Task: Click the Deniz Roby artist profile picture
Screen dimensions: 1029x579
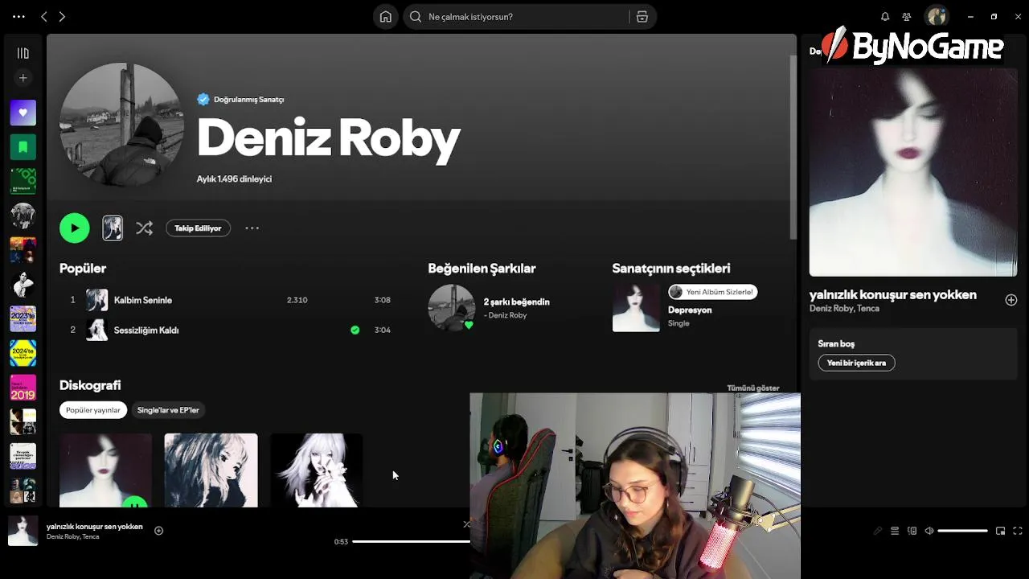Action: point(121,125)
